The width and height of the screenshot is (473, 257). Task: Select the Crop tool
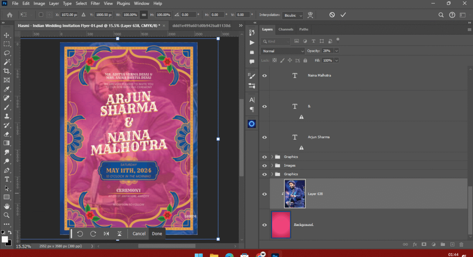point(7,71)
